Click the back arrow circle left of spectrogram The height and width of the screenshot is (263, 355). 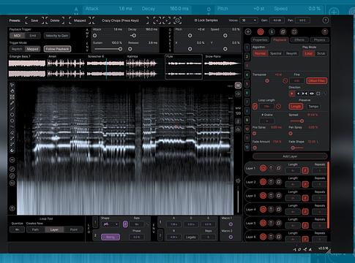tap(12, 160)
